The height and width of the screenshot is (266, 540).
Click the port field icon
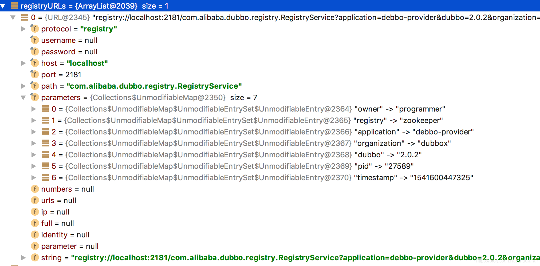click(x=35, y=74)
